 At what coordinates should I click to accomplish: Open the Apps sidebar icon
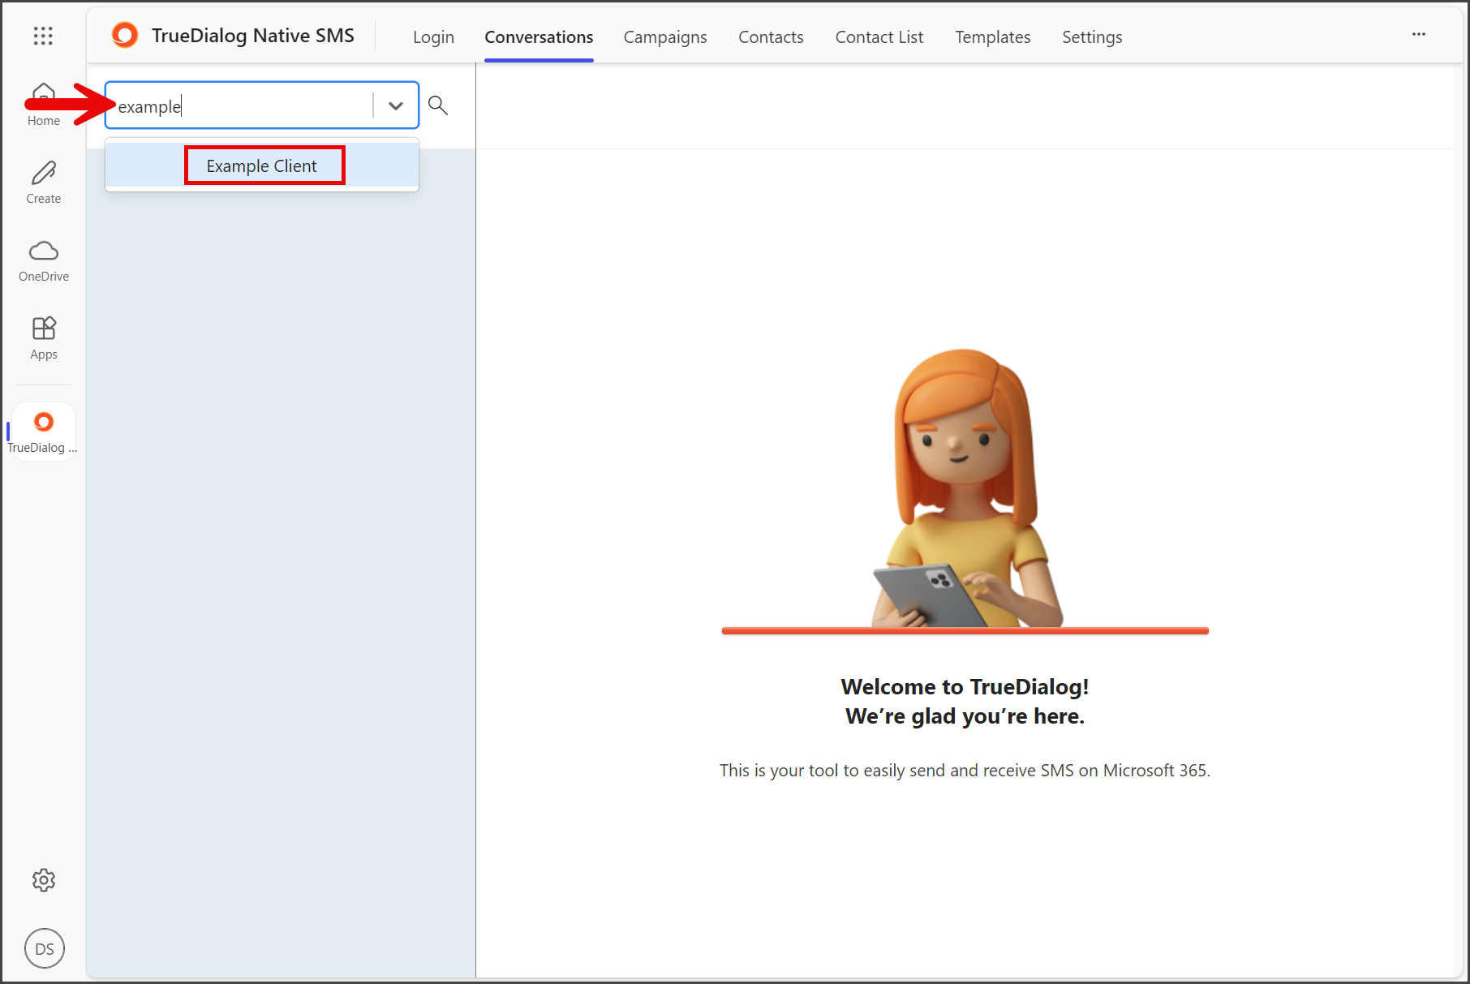pos(44,338)
